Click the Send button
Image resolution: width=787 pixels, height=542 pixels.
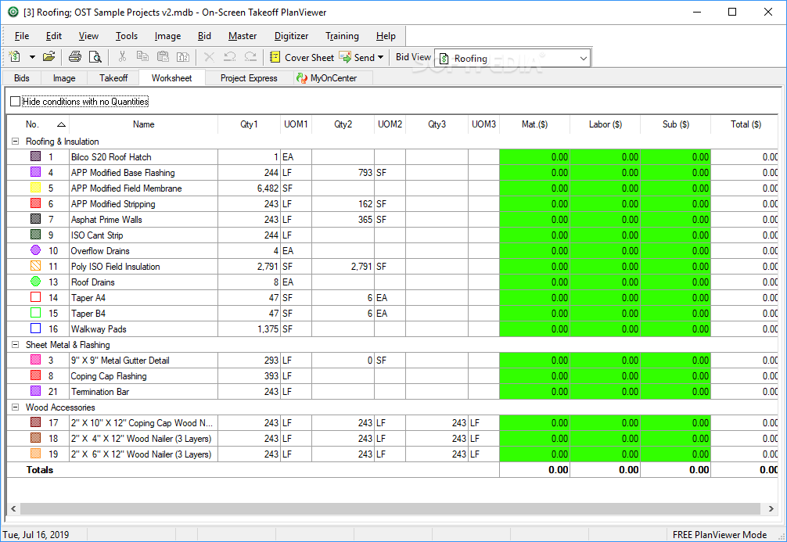(357, 57)
